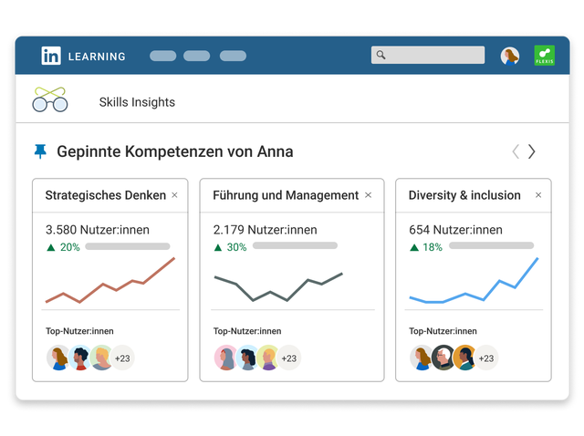Screen dimensions: 584x436
Task: Select the first navigation pill in header
Action: (x=162, y=56)
